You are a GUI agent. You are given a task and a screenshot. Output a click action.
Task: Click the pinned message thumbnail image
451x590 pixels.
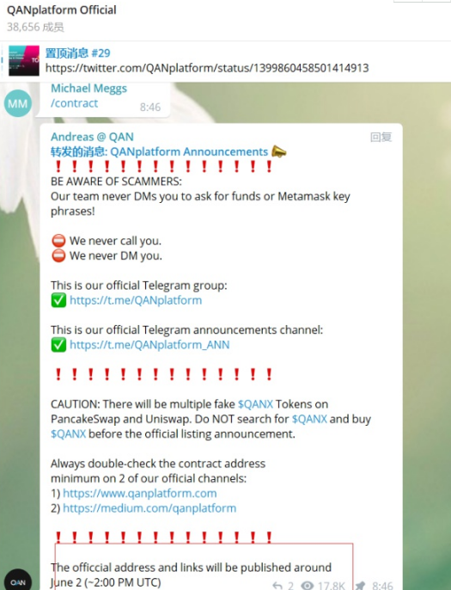click(24, 60)
